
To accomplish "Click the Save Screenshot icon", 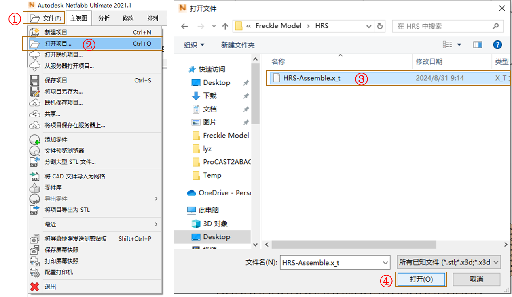I will pyautogui.click(x=34, y=250).
